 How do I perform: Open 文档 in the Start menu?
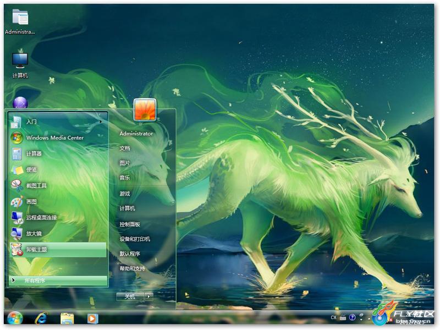coord(125,148)
